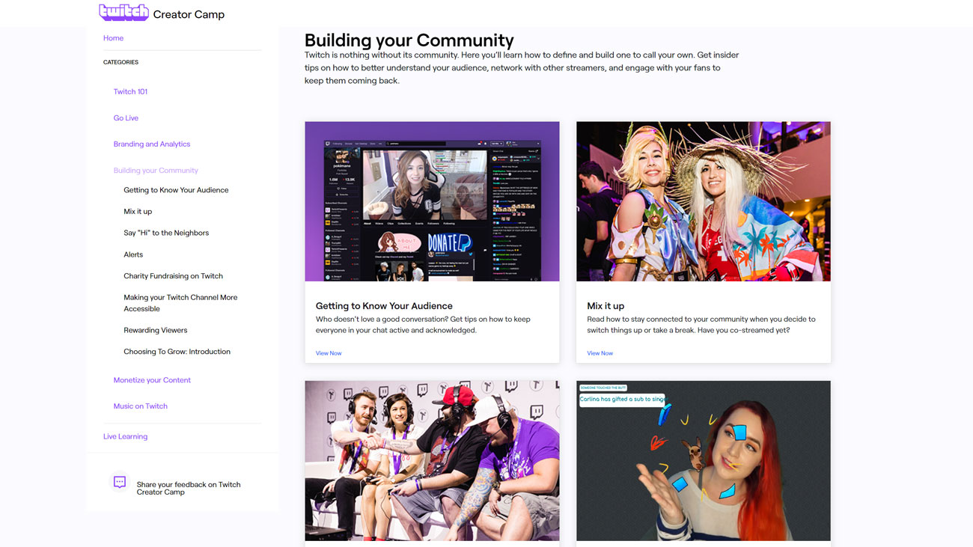Open Monetize your Content category

point(152,379)
